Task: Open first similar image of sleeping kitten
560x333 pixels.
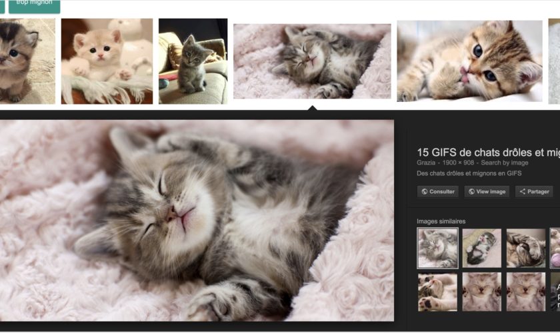Action: click(x=437, y=248)
